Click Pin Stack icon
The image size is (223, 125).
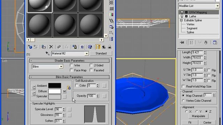pos(182,42)
